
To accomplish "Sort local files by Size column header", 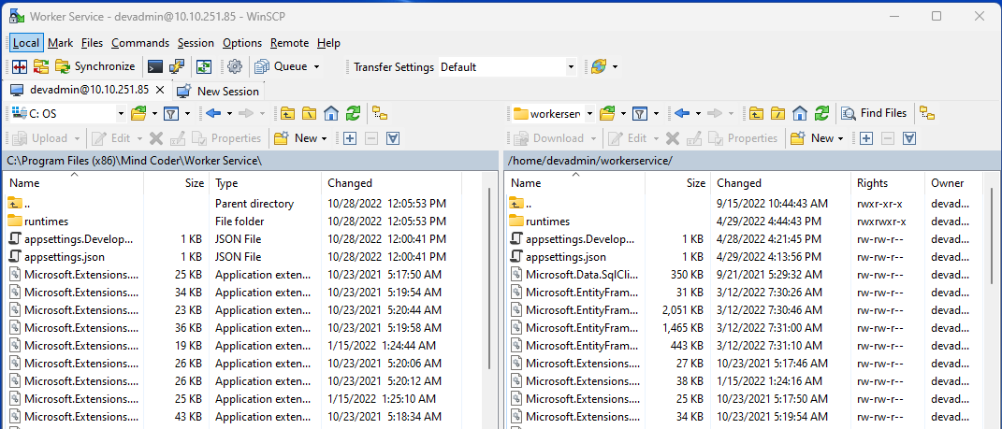I will click(x=177, y=183).
